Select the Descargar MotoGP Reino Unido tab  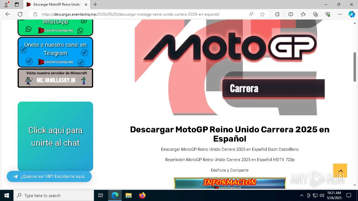tap(57, 4)
